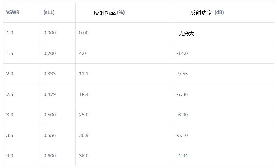277x168 pixels.
Task: Click the s11 value 0.500
Action: pyautogui.click(x=49, y=115)
